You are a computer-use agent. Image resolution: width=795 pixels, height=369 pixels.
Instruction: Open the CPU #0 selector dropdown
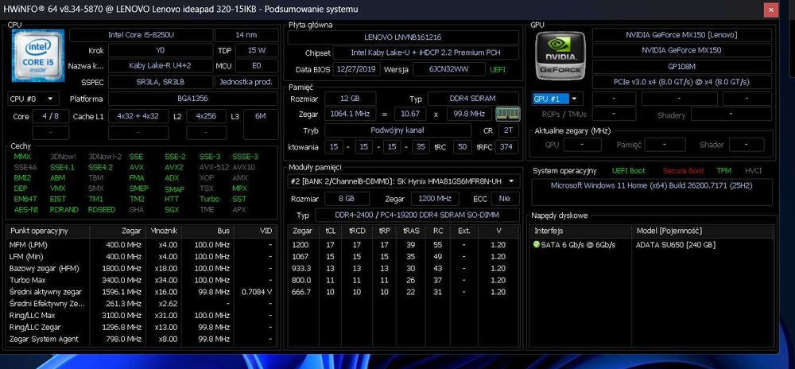(33, 99)
